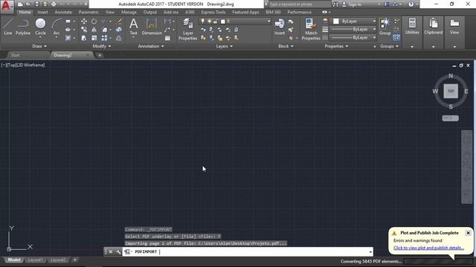Click the object color swatch
476x267 pixels.
[335, 22]
